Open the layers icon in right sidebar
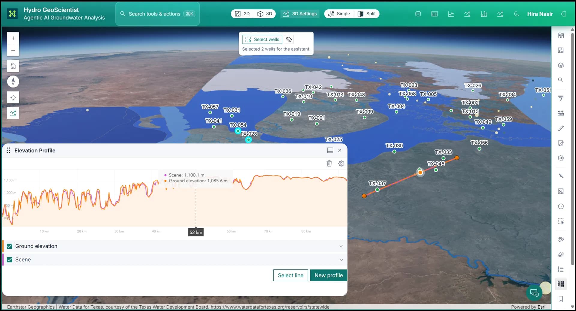576x311 pixels. (561, 65)
